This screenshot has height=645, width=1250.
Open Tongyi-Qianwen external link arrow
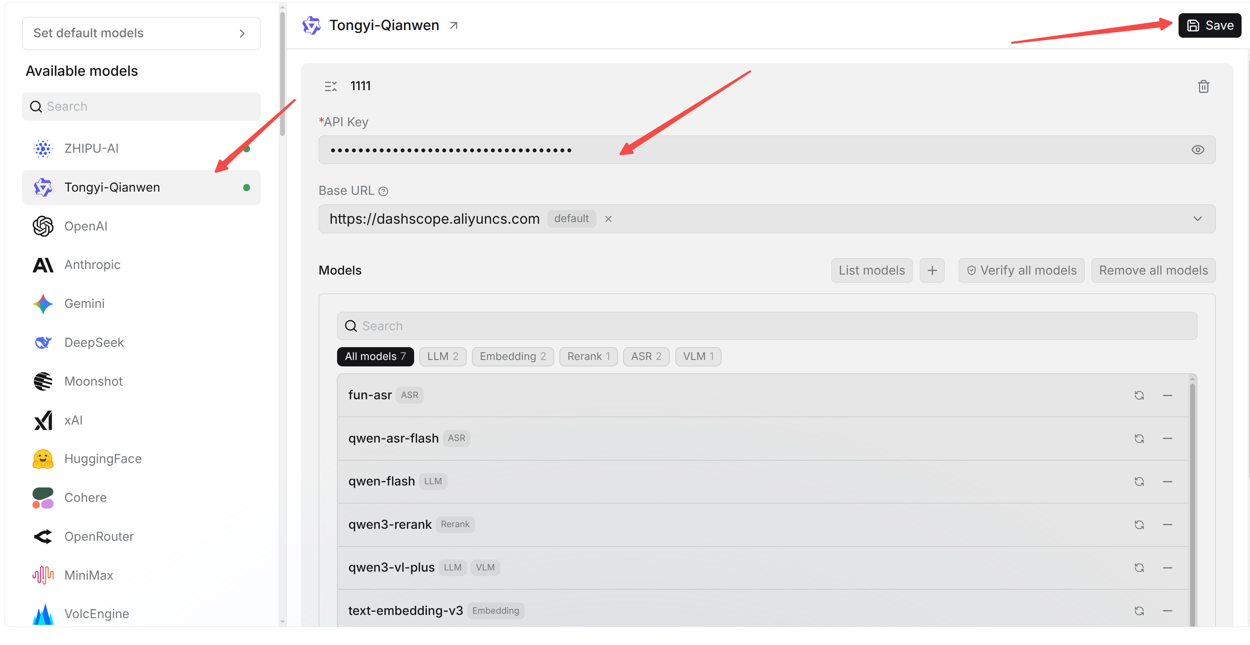tap(454, 26)
